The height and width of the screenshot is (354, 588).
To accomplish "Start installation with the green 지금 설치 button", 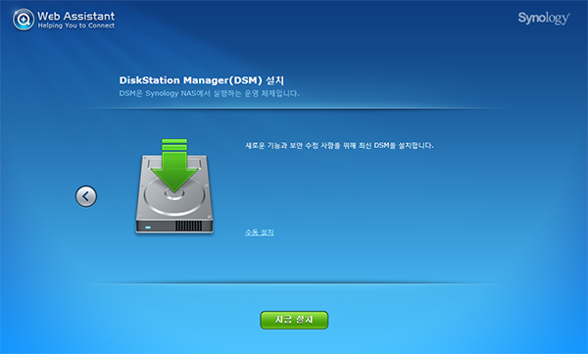I will (x=294, y=320).
